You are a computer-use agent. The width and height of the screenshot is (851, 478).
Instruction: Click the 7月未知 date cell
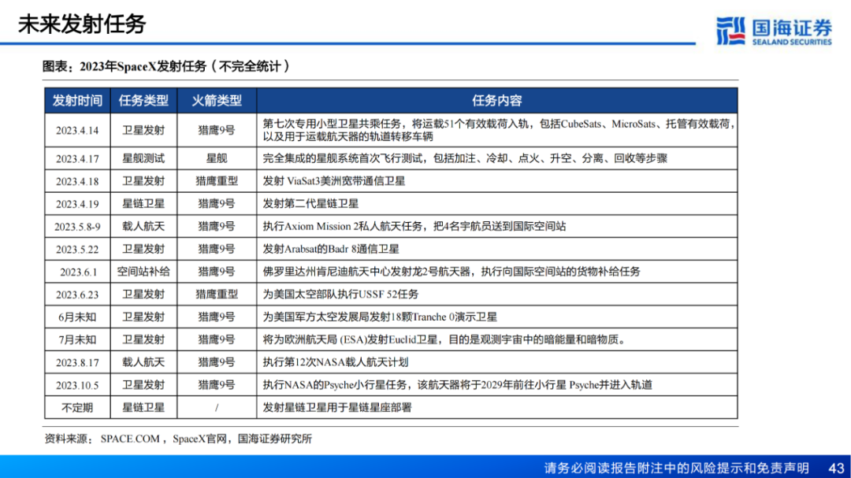[x=77, y=340]
